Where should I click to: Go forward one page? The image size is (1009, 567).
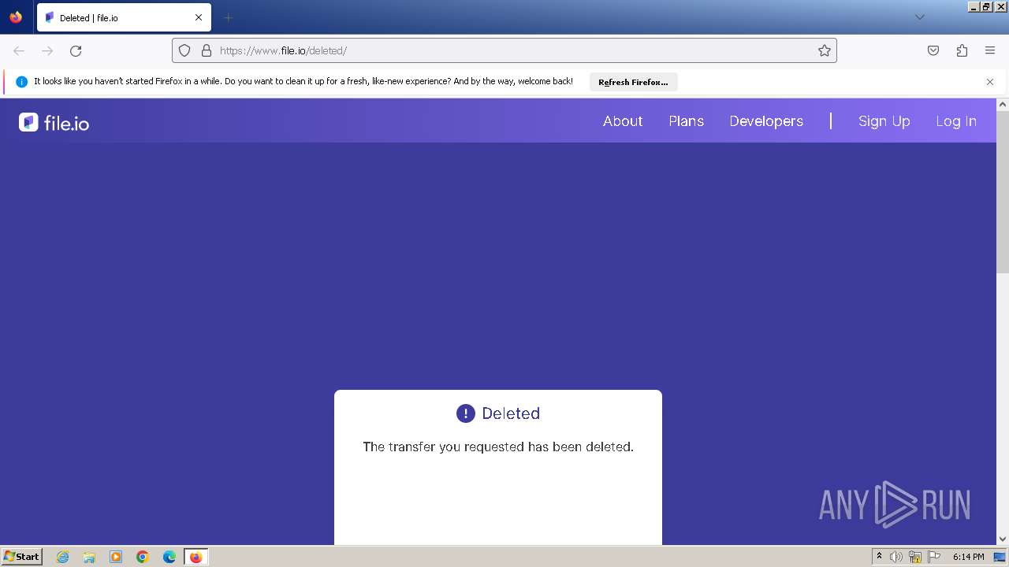47,50
